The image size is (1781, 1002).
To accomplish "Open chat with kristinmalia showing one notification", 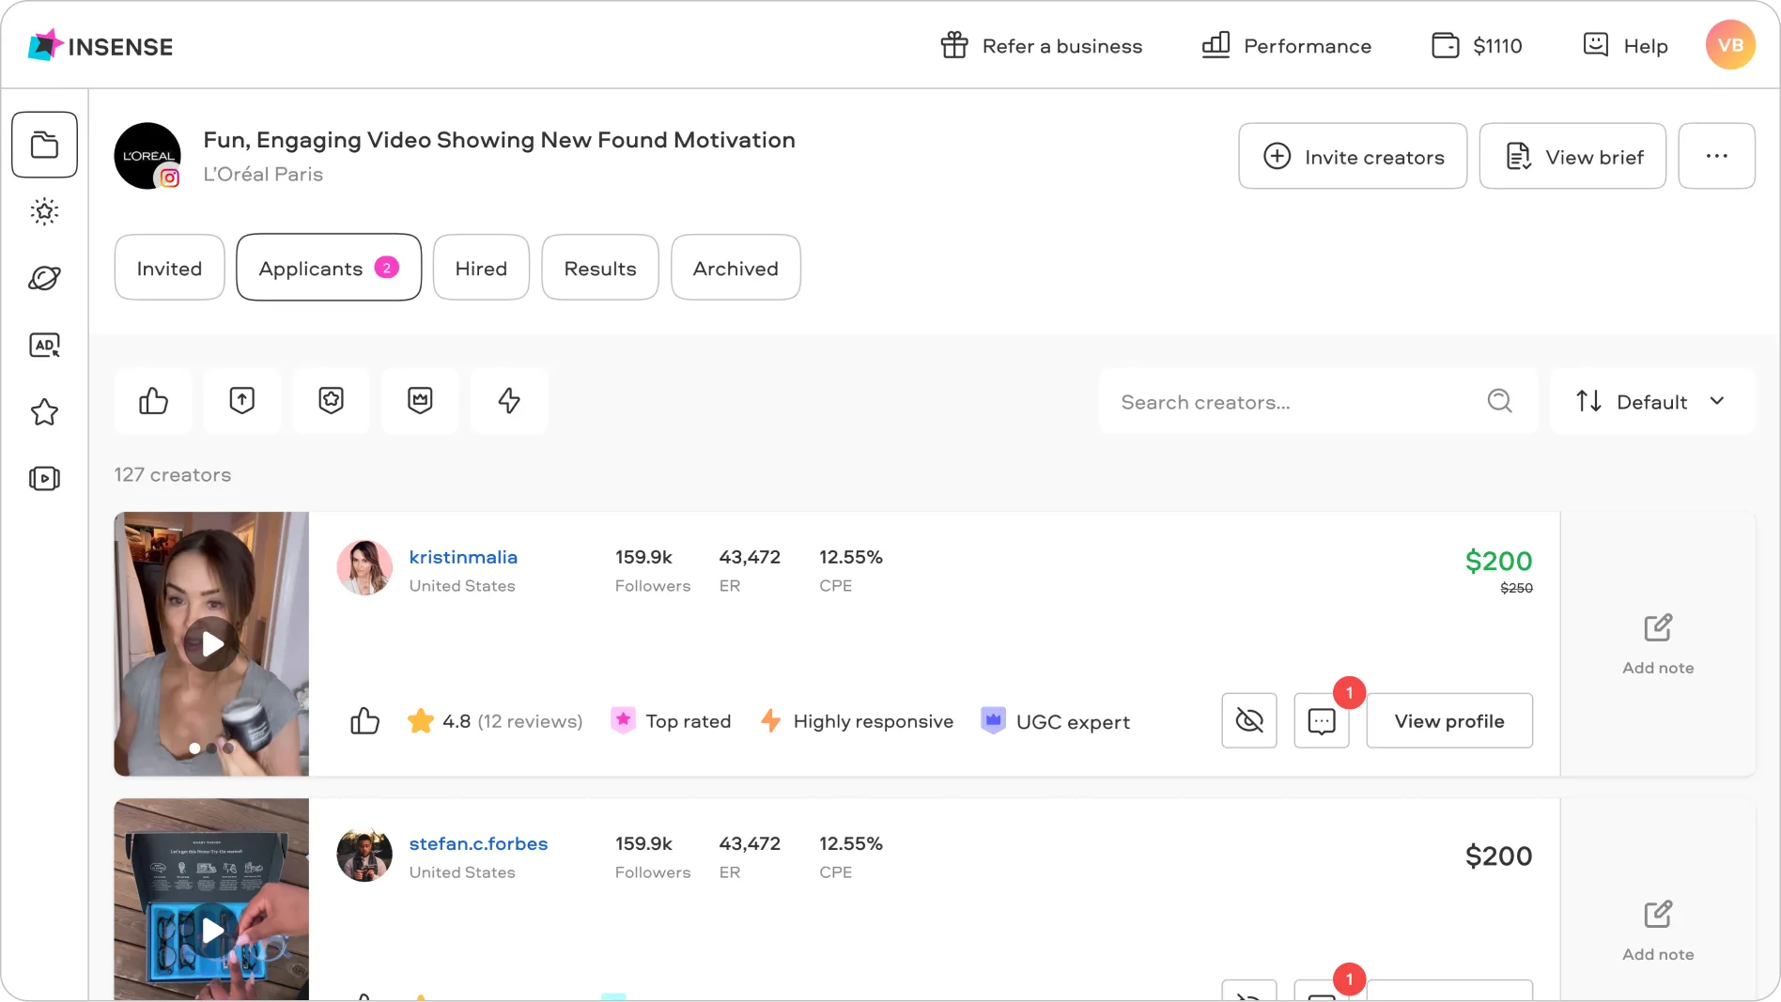I will click(x=1323, y=720).
